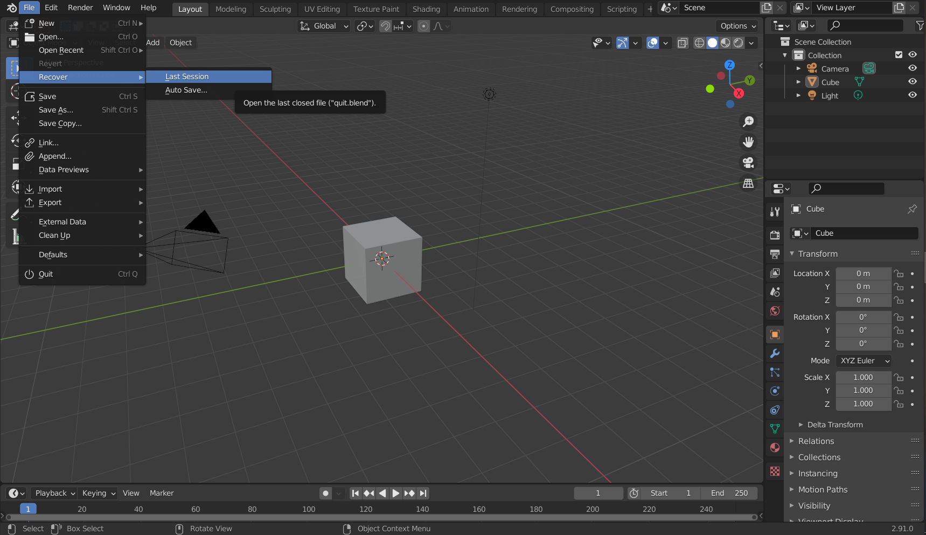Open the Global transform orientation dropdown
926x535 pixels.
pos(325,26)
